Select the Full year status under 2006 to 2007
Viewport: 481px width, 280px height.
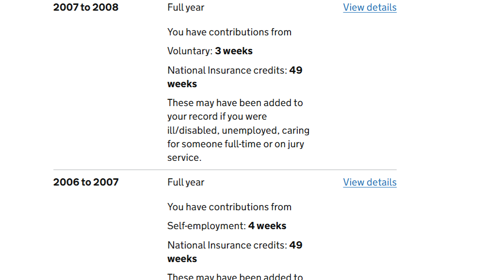[186, 182]
